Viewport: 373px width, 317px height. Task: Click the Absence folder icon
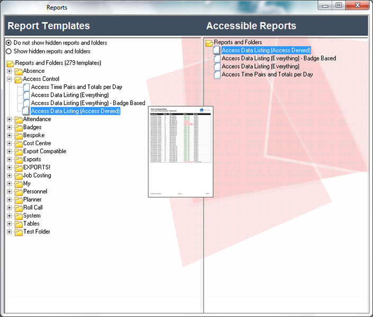tap(19, 71)
